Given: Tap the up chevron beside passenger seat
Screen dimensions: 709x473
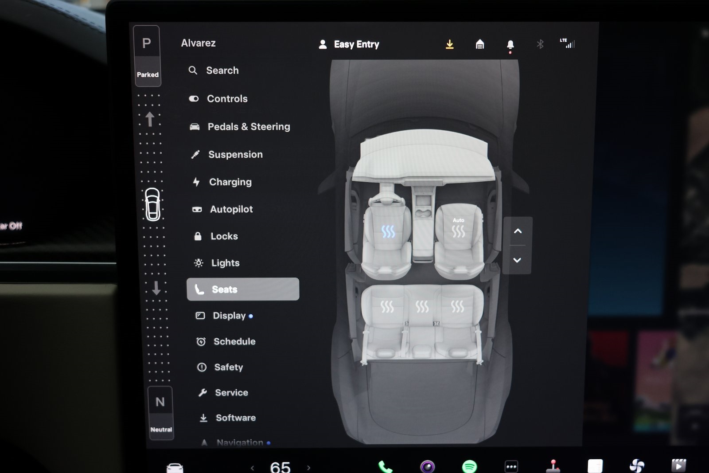Looking at the screenshot, I should [518, 231].
